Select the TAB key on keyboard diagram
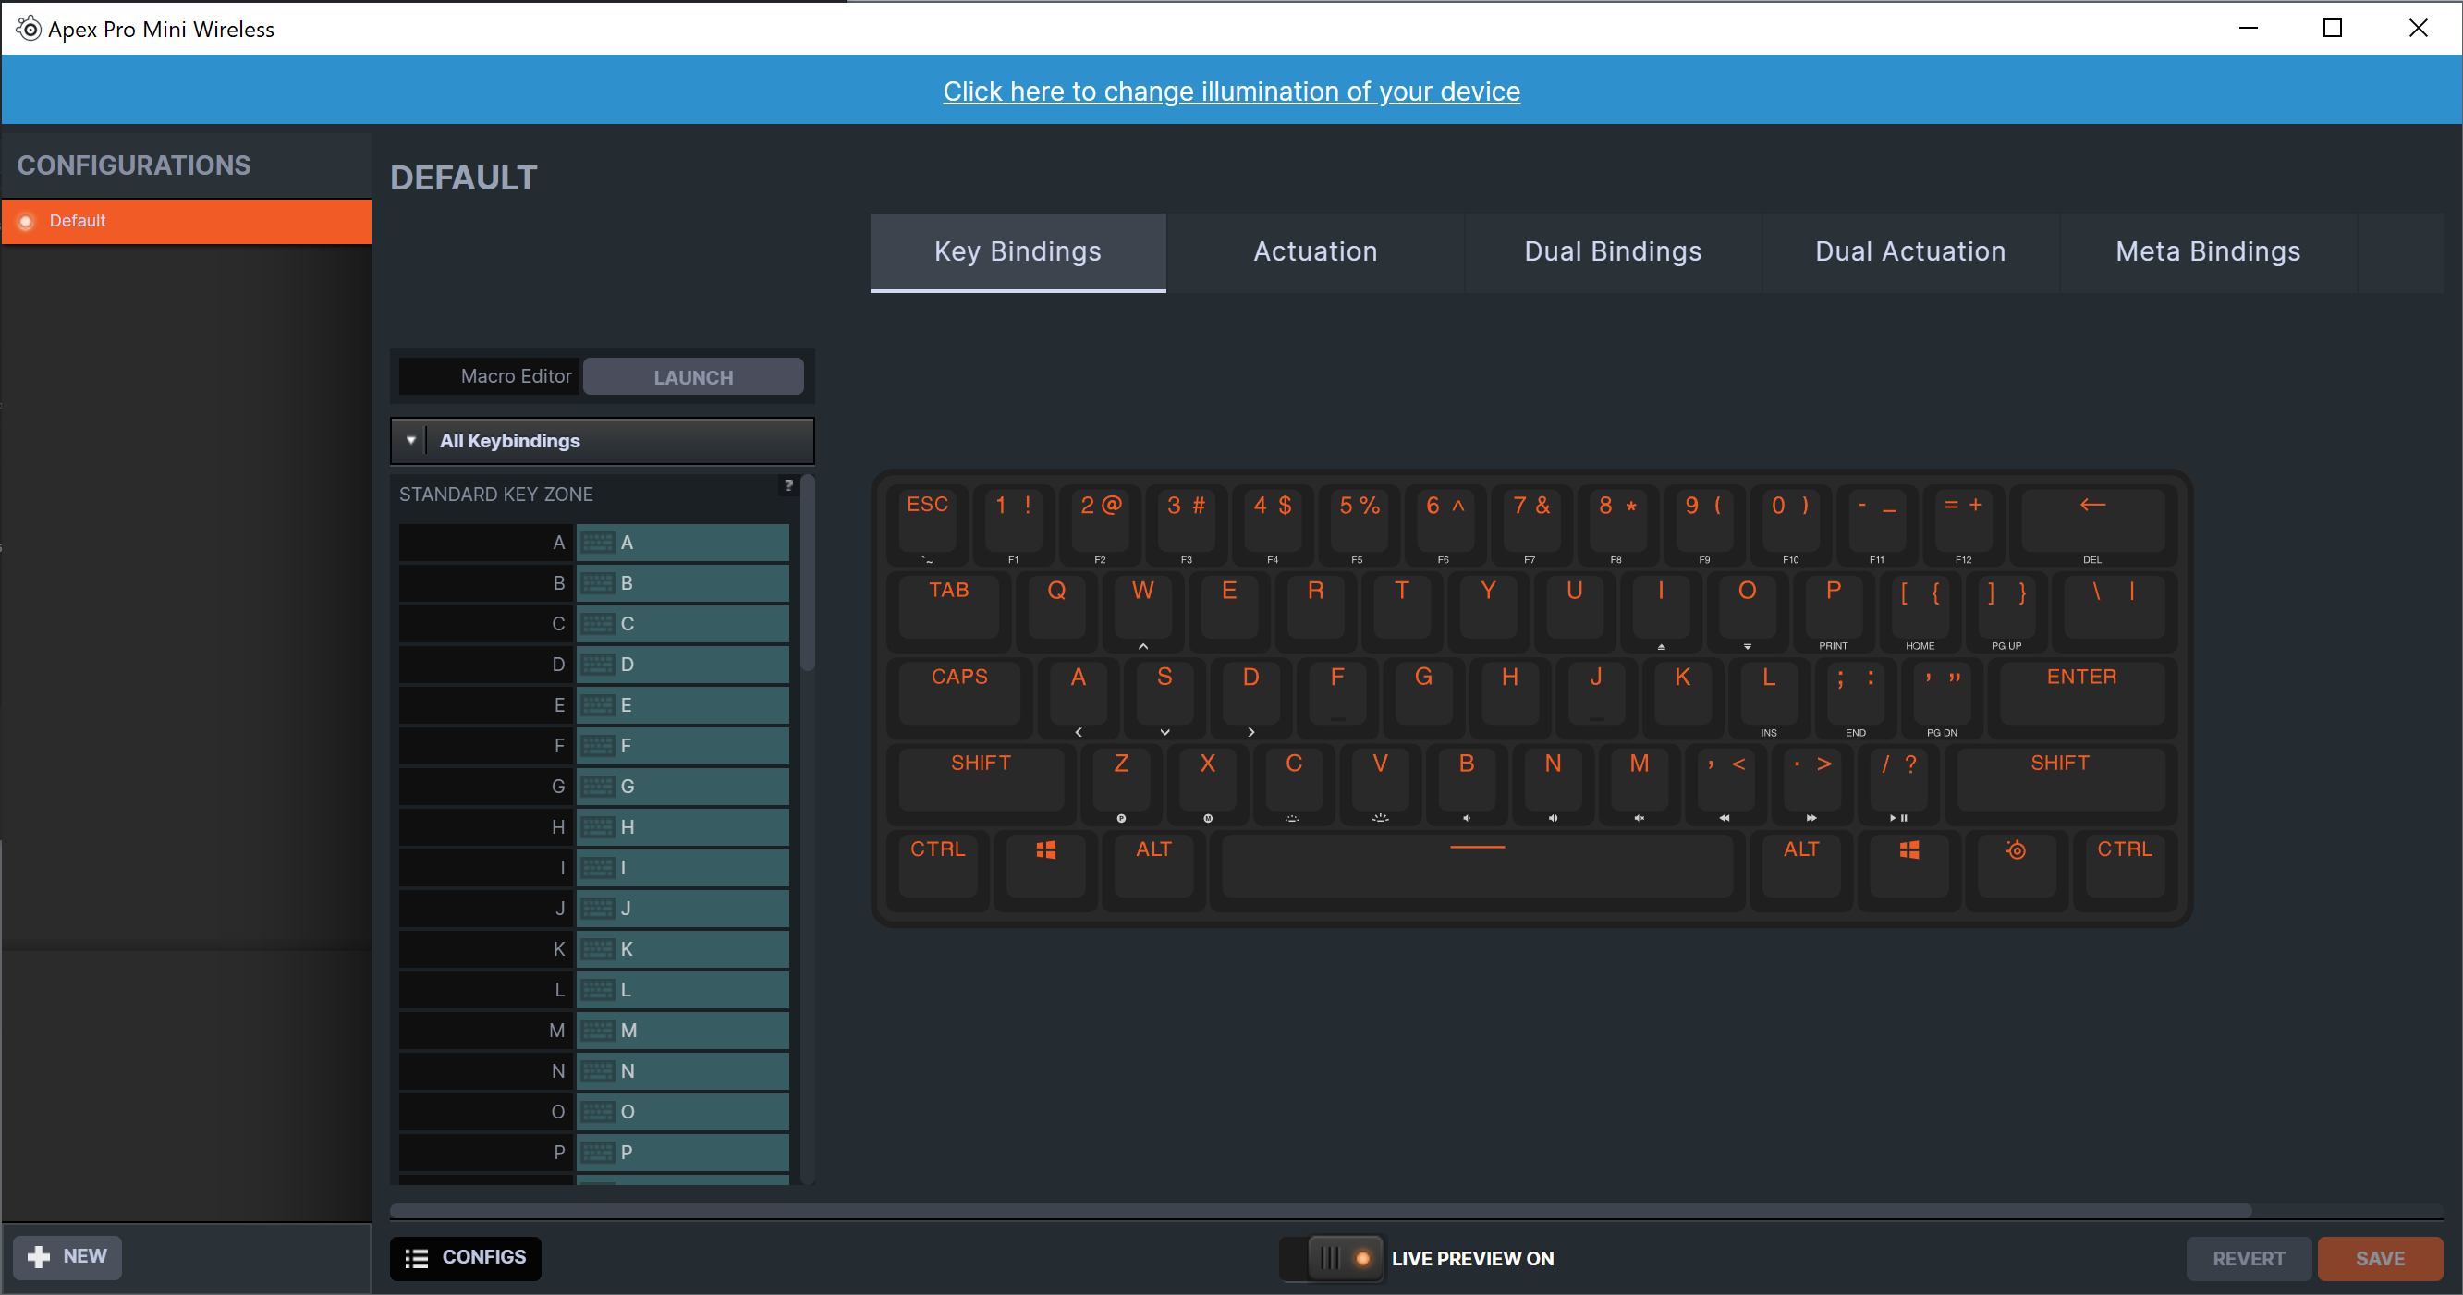2463x1295 pixels. click(x=949, y=610)
